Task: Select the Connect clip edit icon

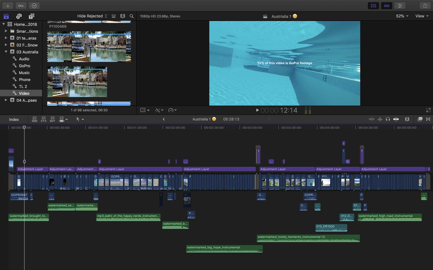Action: coord(35,119)
